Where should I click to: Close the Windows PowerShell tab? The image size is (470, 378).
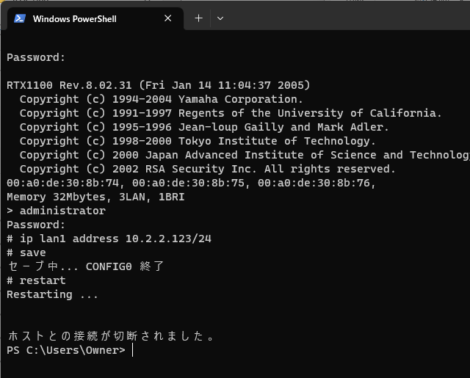[168, 18]
